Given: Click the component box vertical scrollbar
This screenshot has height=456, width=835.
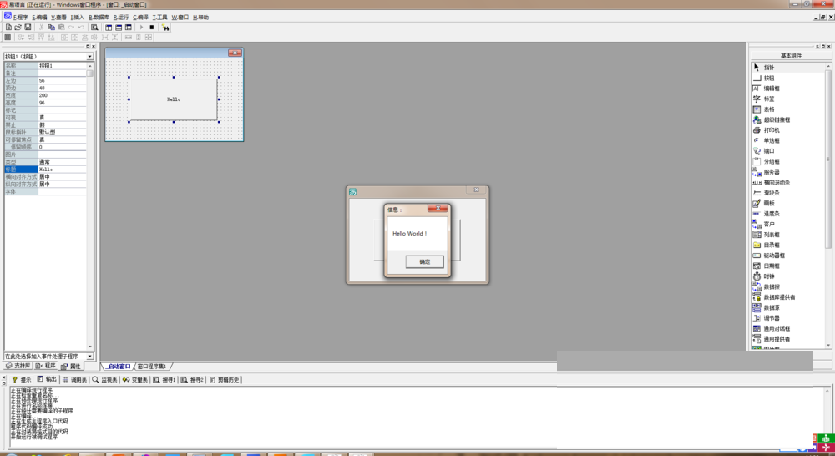Looking at the screenshot, I should pyautogui.click(x=828, y=205).
